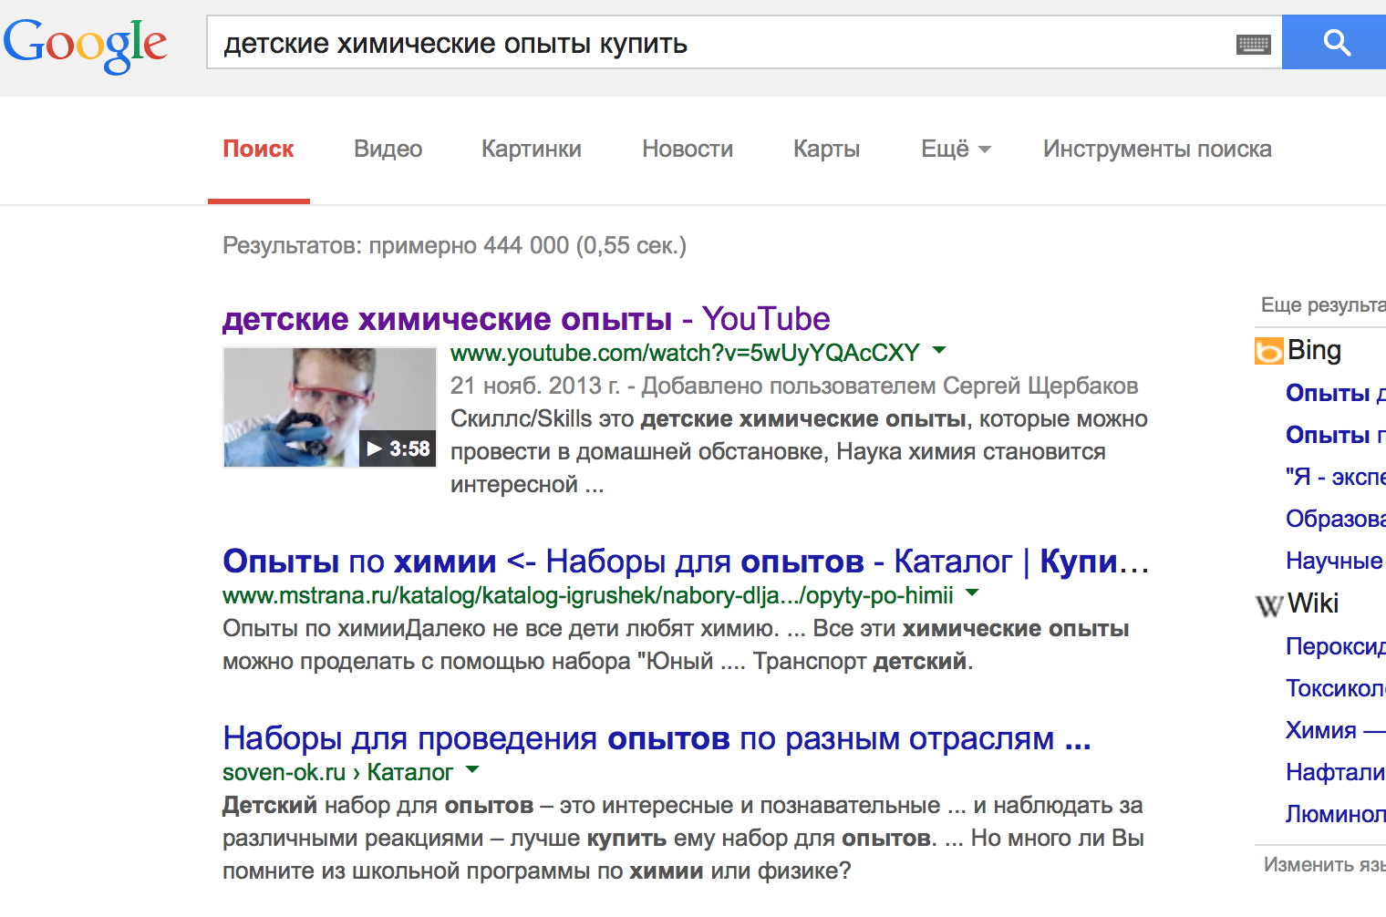Click the Bing logo icon

point(1268,351)
